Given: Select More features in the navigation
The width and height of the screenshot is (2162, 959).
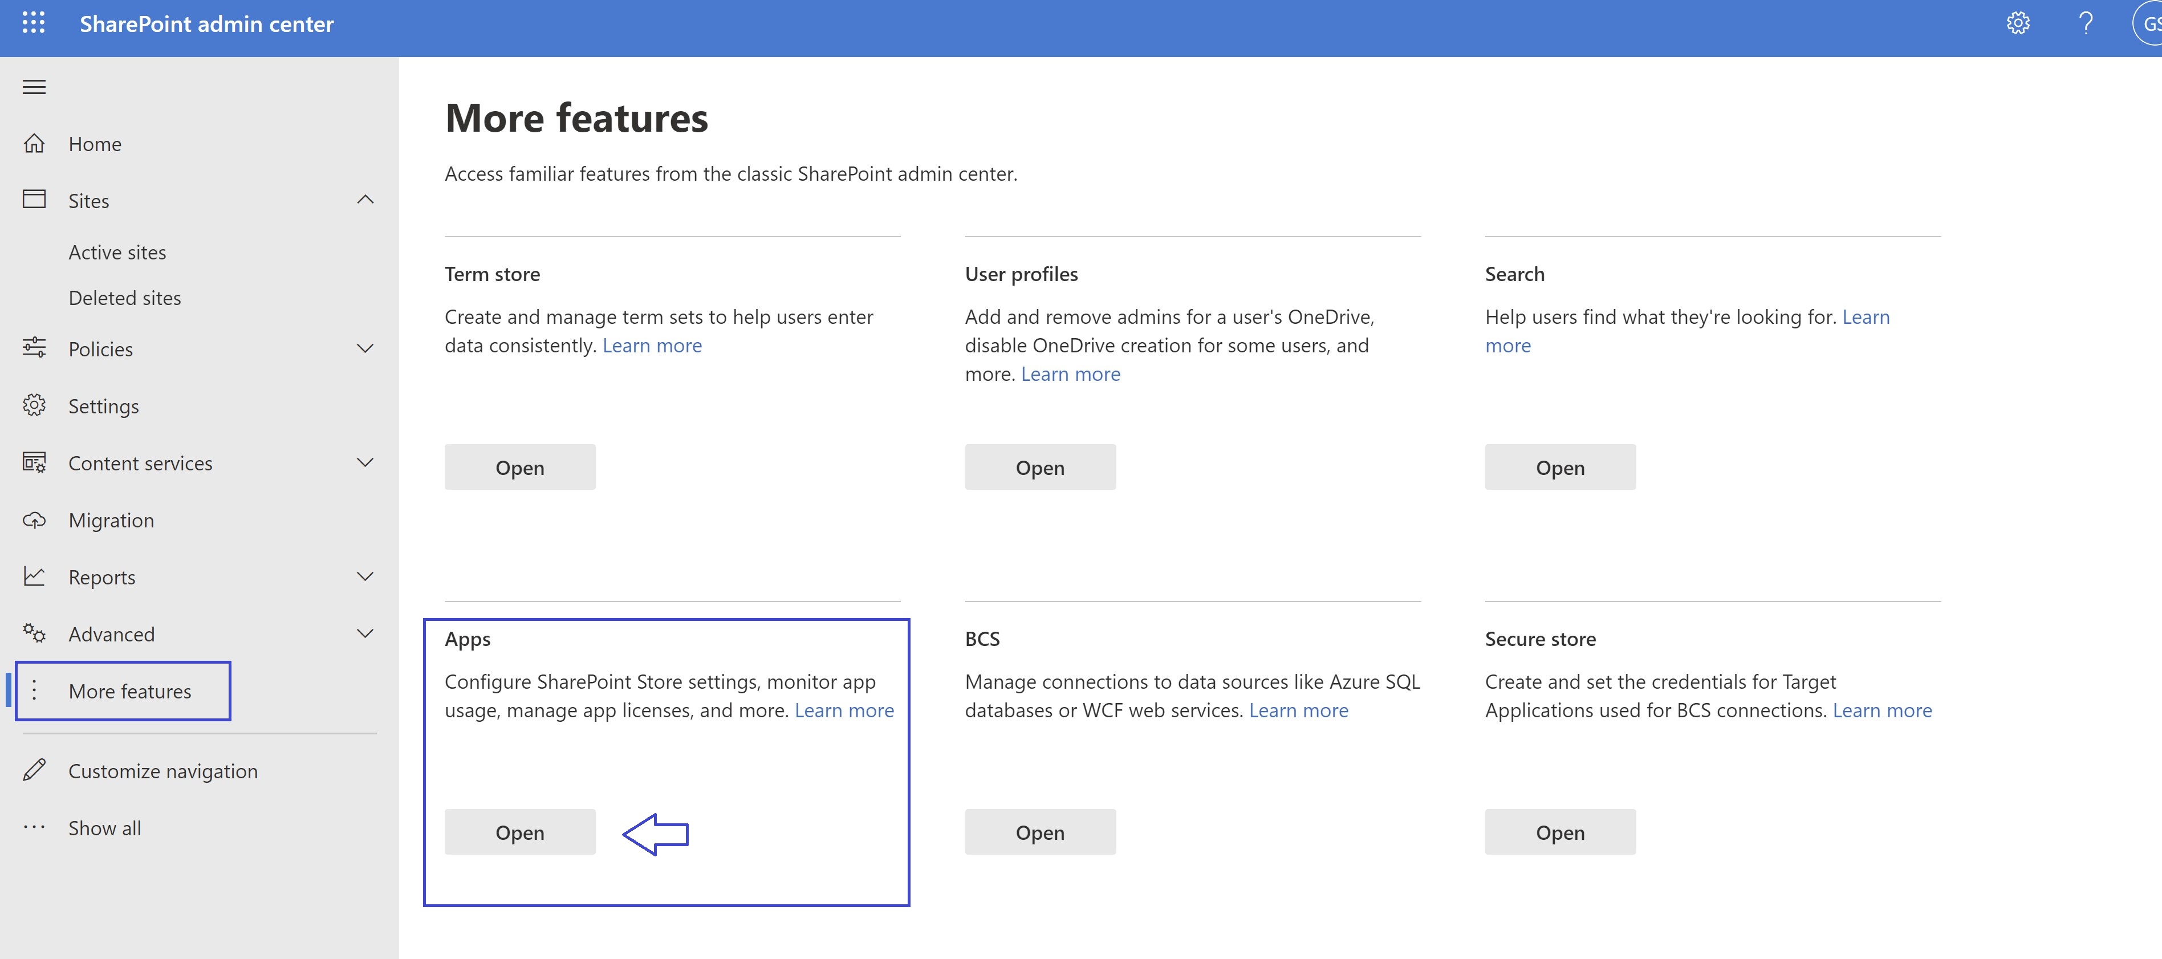Looking at the screenshot, I should pyautogui.click(x=130, y=692).
